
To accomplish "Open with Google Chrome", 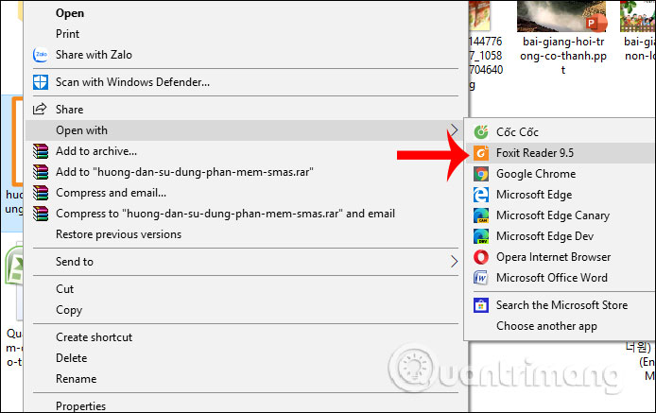I will pyautogui.click(x=536, y=174).
